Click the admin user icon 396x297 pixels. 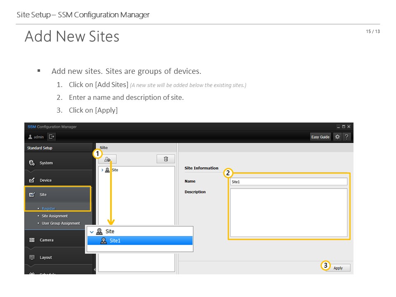(x=30, y=137)
